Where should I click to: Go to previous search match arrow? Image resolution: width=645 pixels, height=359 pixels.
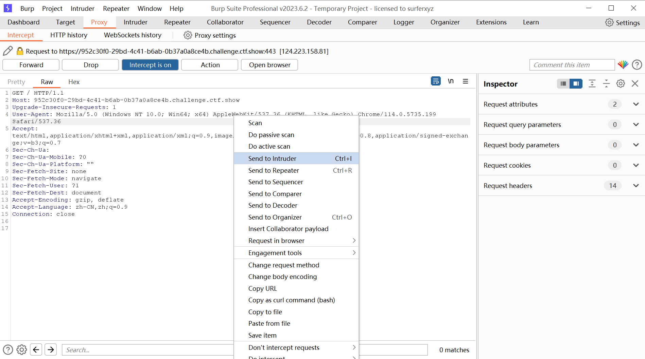[x=36, y=349]
